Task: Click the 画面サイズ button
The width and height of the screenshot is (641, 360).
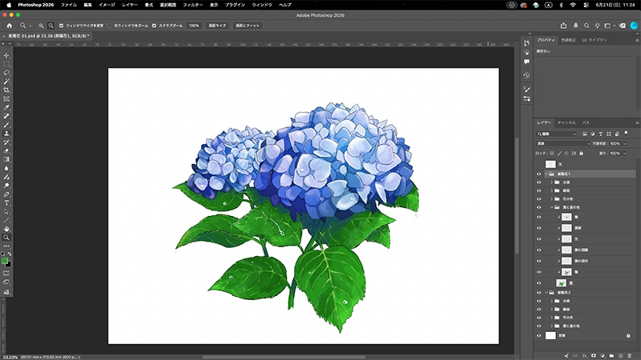Action: (x=217, y=26)
